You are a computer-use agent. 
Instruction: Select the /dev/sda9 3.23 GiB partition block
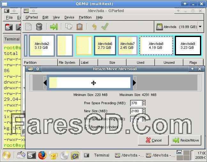click(188, 46)
